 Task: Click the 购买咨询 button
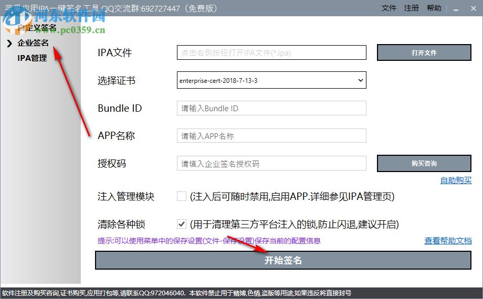tap(424, 163)
